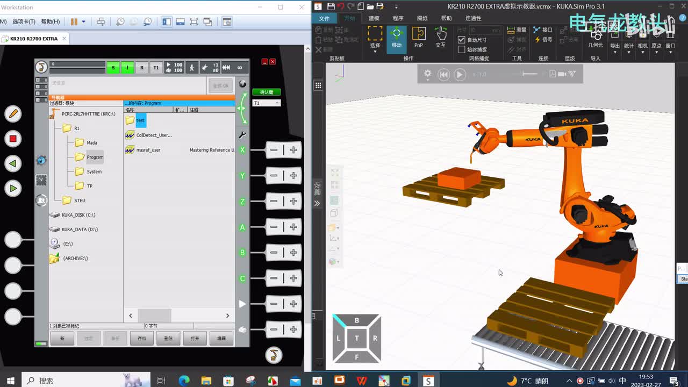Toggle the R robot interpreter status button
The image size is (688, 387).
point(142,68)
